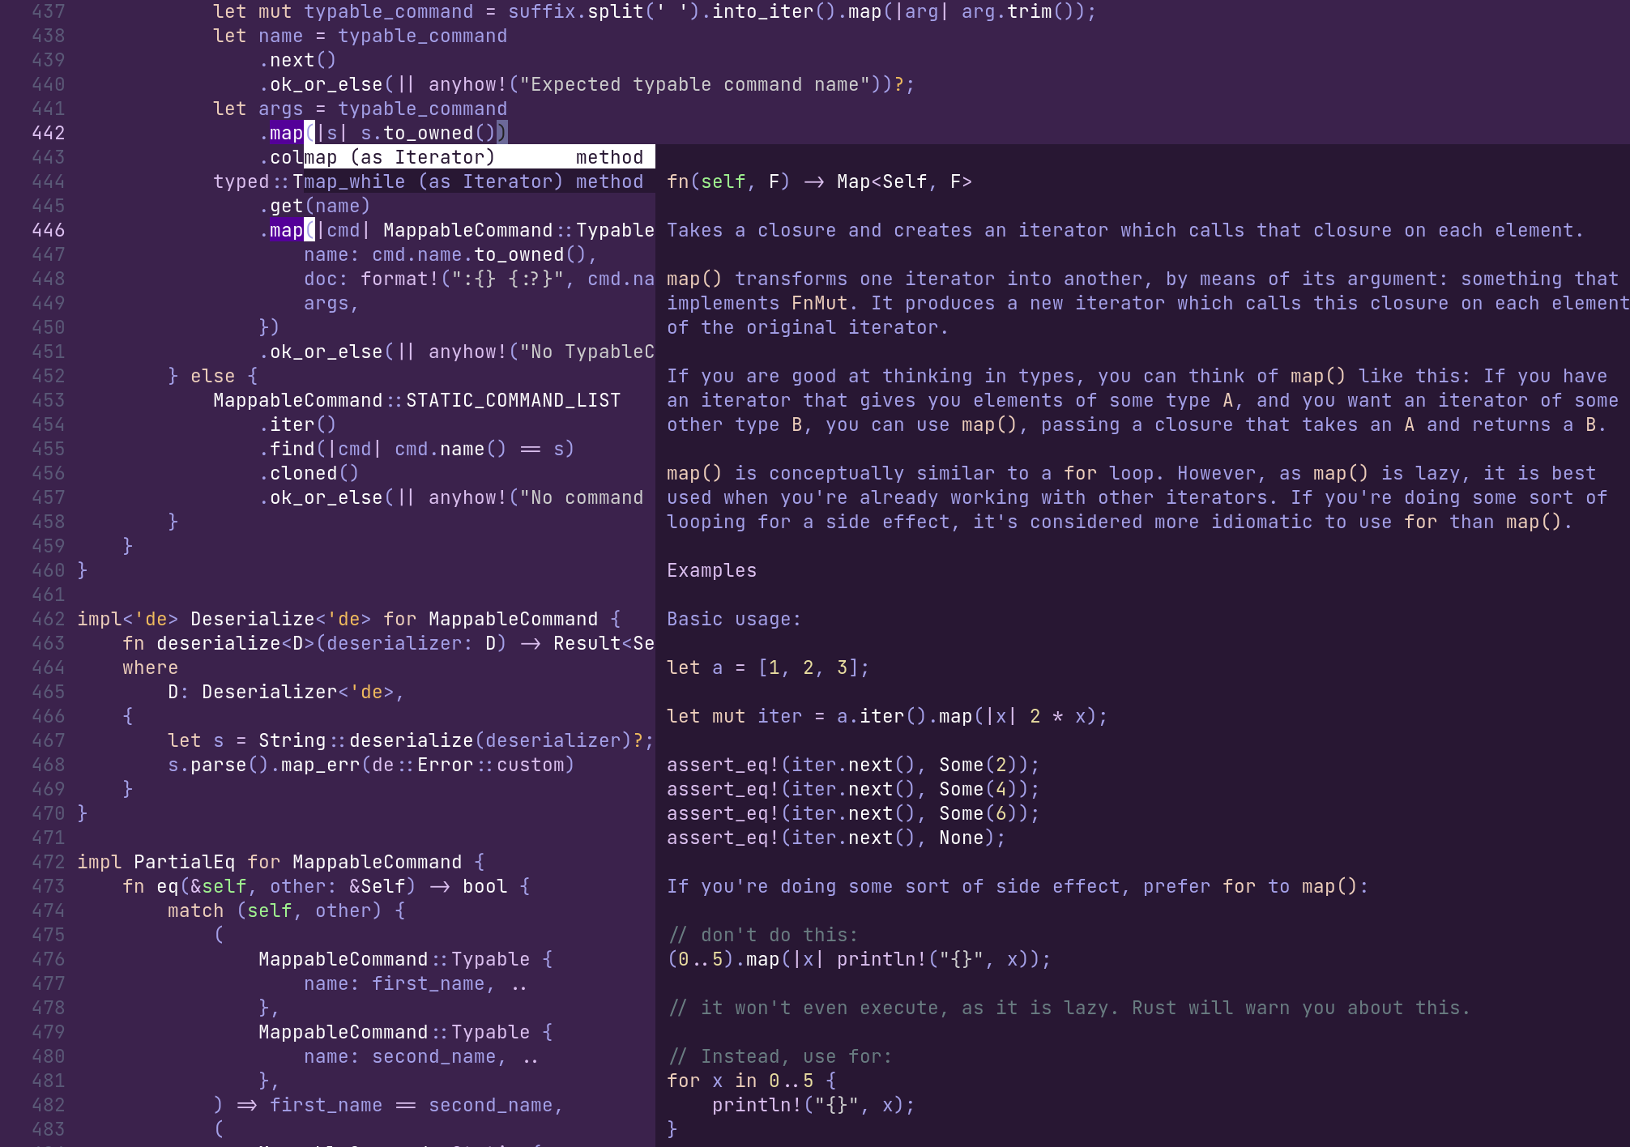The image size is (1630, 1147).
Task: Click '.iter()' on line 454
Action: [298, 424]
